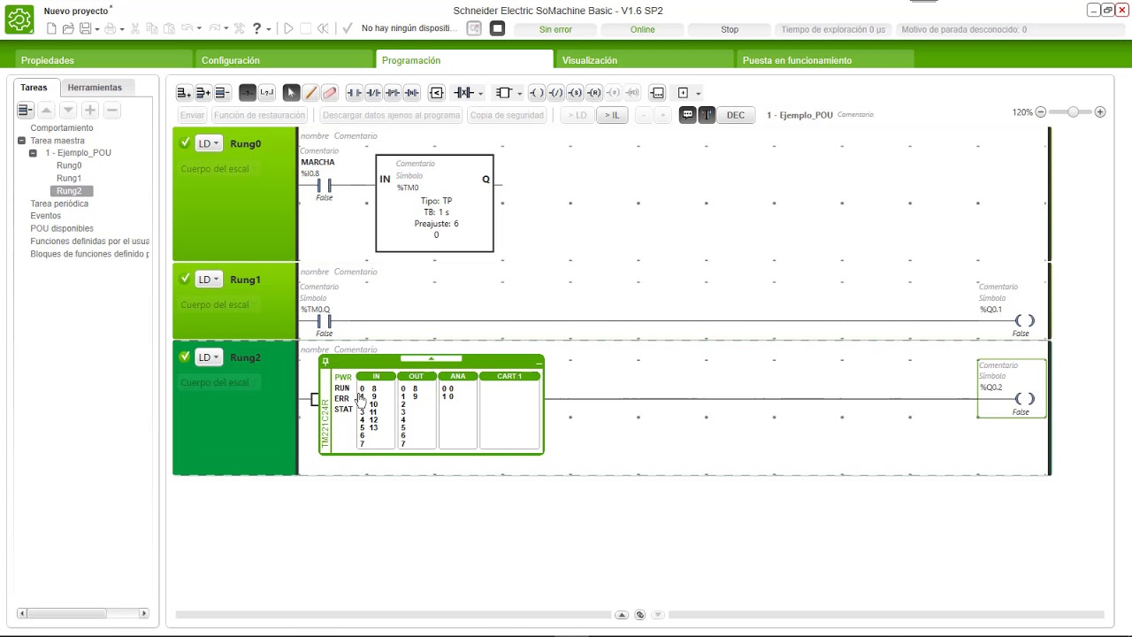This screenshot has width=1132, height=637.
Task: Click the create new rung icon
Action: (x=184, y=93)
